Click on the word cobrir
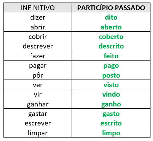This screenshot has width=153, height=141. [x=38, y=37]
